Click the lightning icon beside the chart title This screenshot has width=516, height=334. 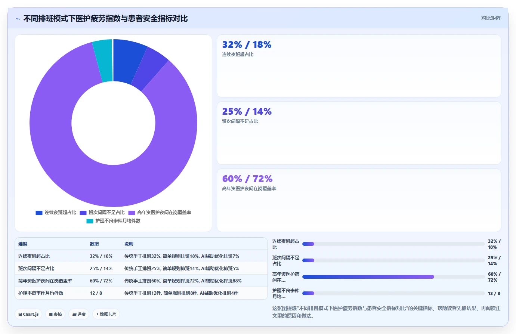(18, 19)
